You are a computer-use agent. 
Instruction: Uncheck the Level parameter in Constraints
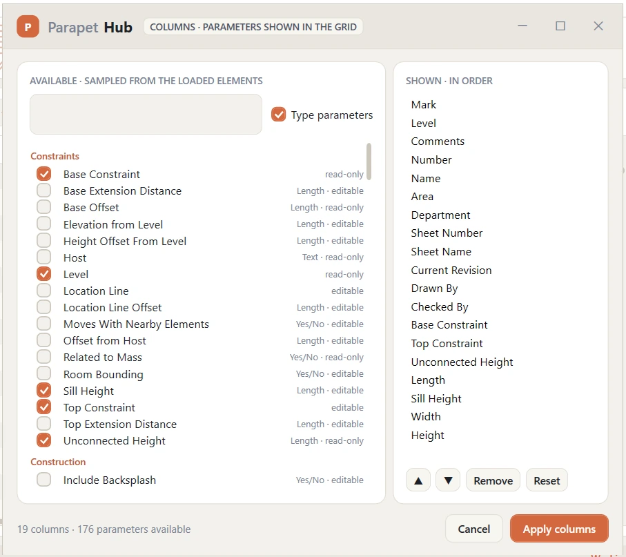[44, 274]
